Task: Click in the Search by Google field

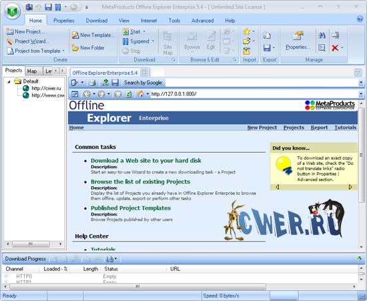Action: (262, 83)
